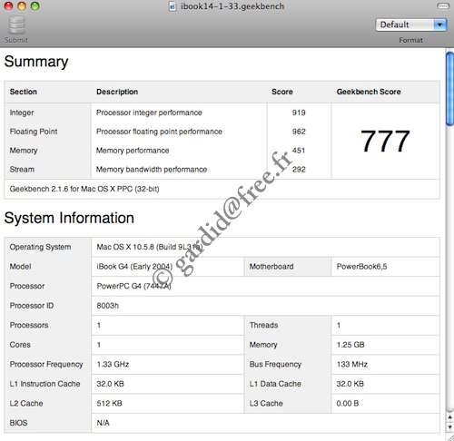Image resolution: width=454 pixels, height=441 pixels.
Task: Click the window title ibook14-1-33.geekbench
Action: [x=232, y=6]
